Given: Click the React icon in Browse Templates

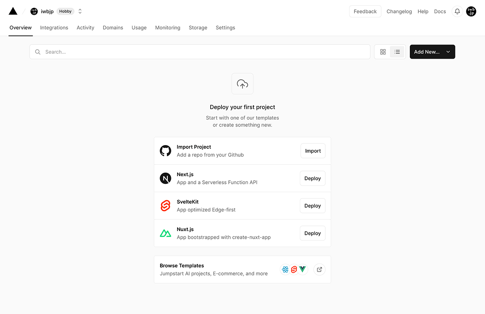Looking at the screenshot, I should click(x=285, y=270).
